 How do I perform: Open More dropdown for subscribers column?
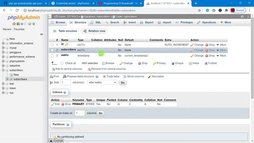(x=221, y=50)
